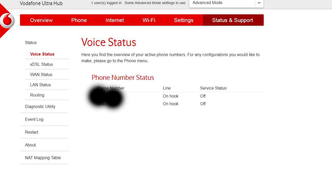
Task: Open LAN Status in sidebar
Action: pyautogui.click(x=41, y=85)
